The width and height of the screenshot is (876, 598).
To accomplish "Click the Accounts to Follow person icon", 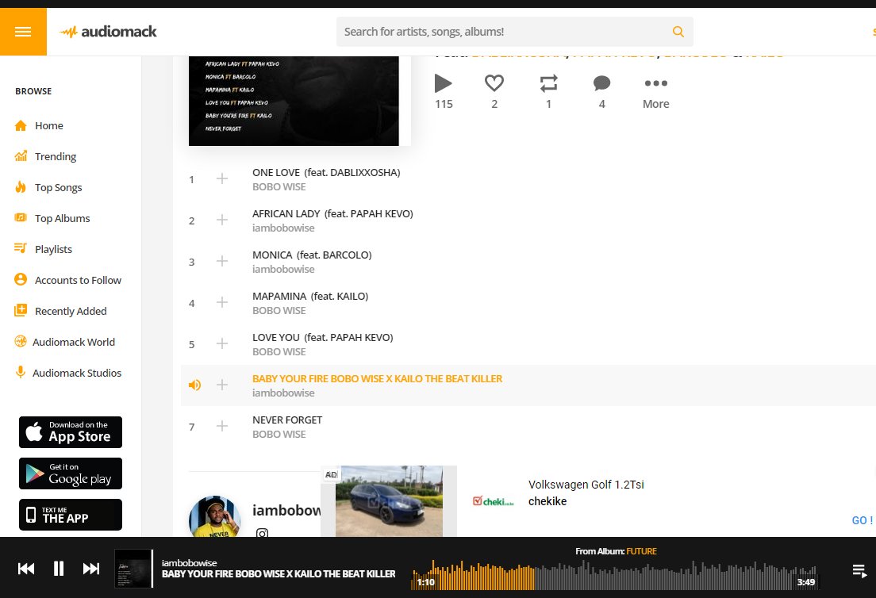I will click(21, 279).
